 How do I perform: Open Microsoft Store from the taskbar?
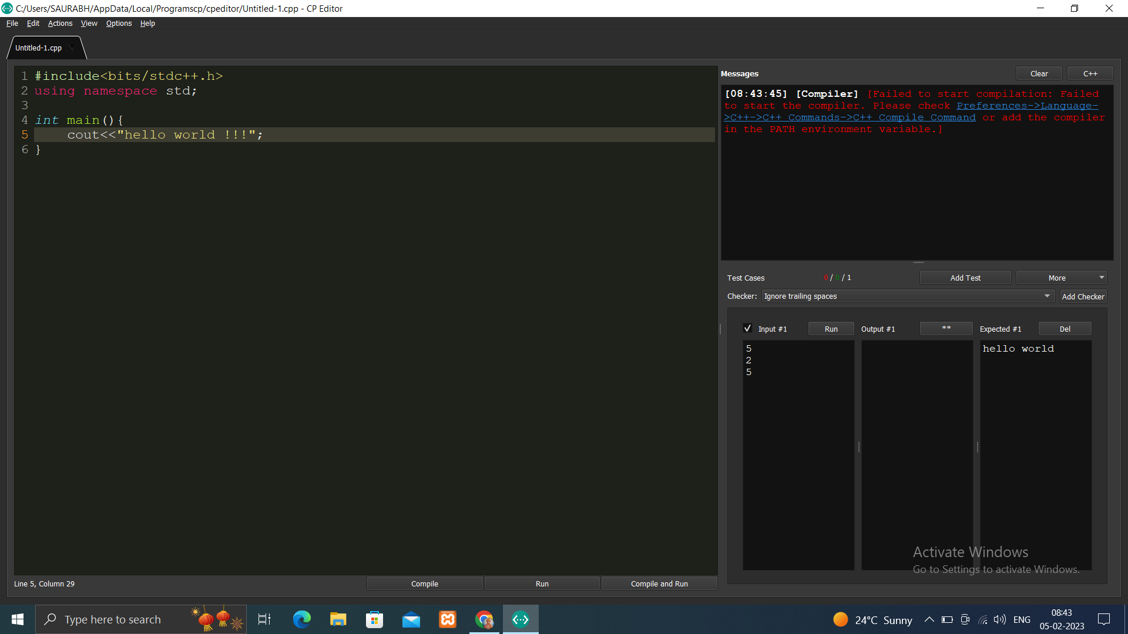coord(374,619)
